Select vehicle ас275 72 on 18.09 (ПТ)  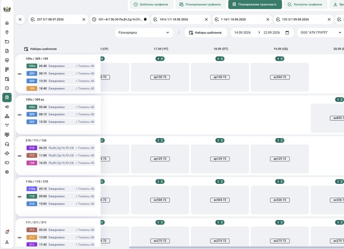pyautogui.click(x=220, y=241)
